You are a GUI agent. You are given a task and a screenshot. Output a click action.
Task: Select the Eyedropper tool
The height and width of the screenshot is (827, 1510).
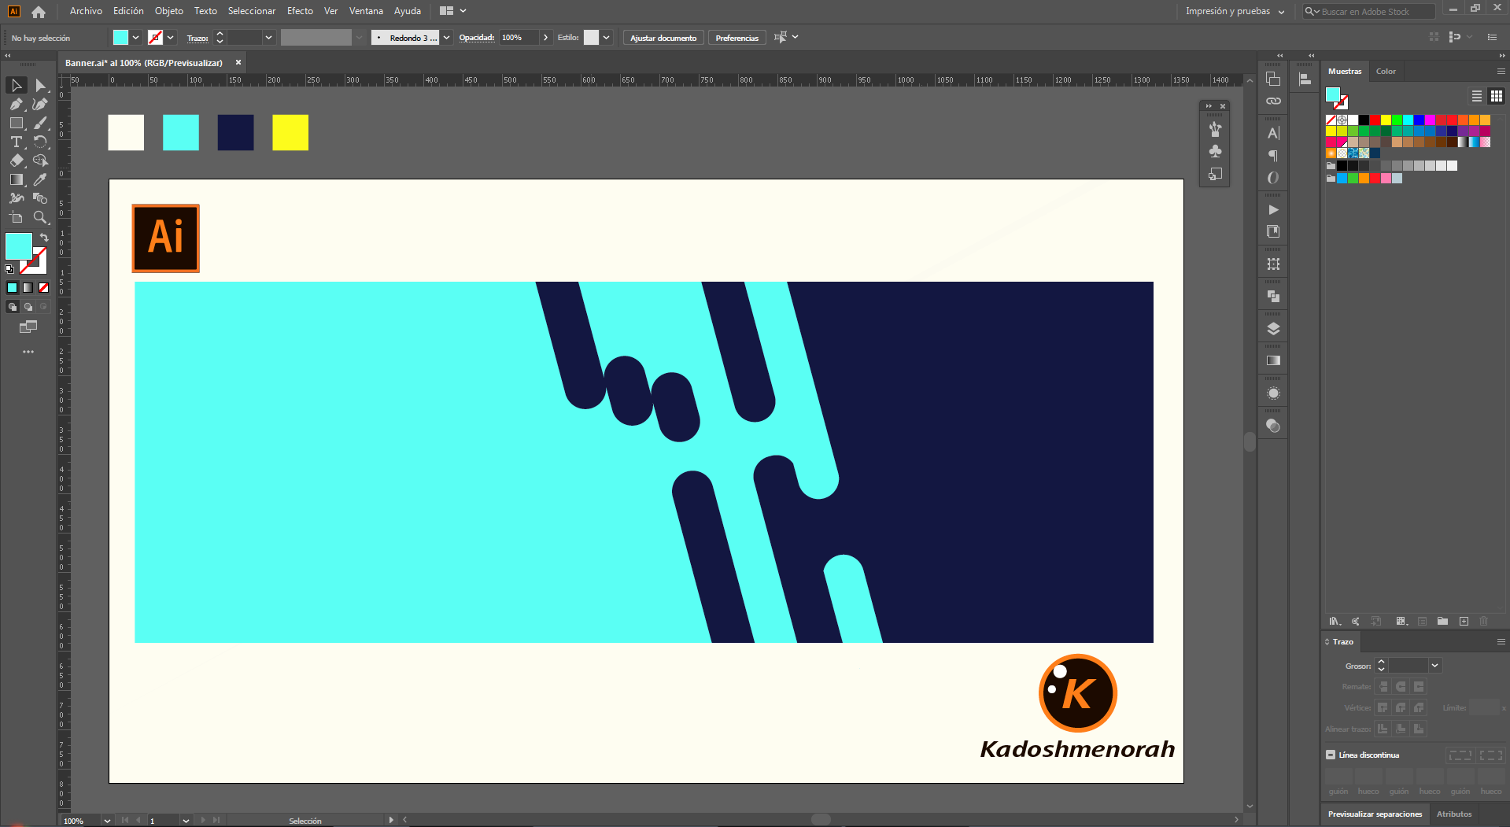coord(40,179)
